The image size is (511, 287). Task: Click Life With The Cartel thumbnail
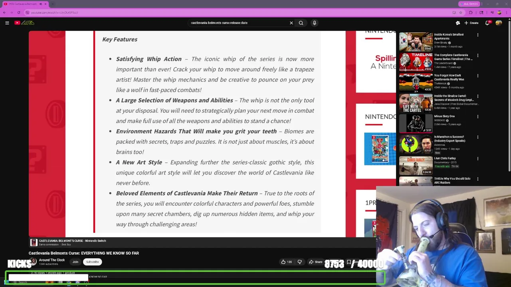pyautogui.click(x=416, y=103)
